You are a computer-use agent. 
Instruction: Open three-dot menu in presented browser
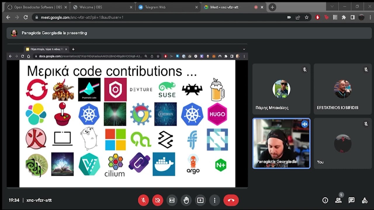[244, 56]
